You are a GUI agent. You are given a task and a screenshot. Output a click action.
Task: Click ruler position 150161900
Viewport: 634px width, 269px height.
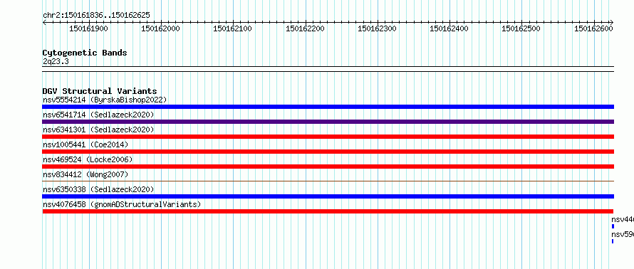click(x=88, y=28)
